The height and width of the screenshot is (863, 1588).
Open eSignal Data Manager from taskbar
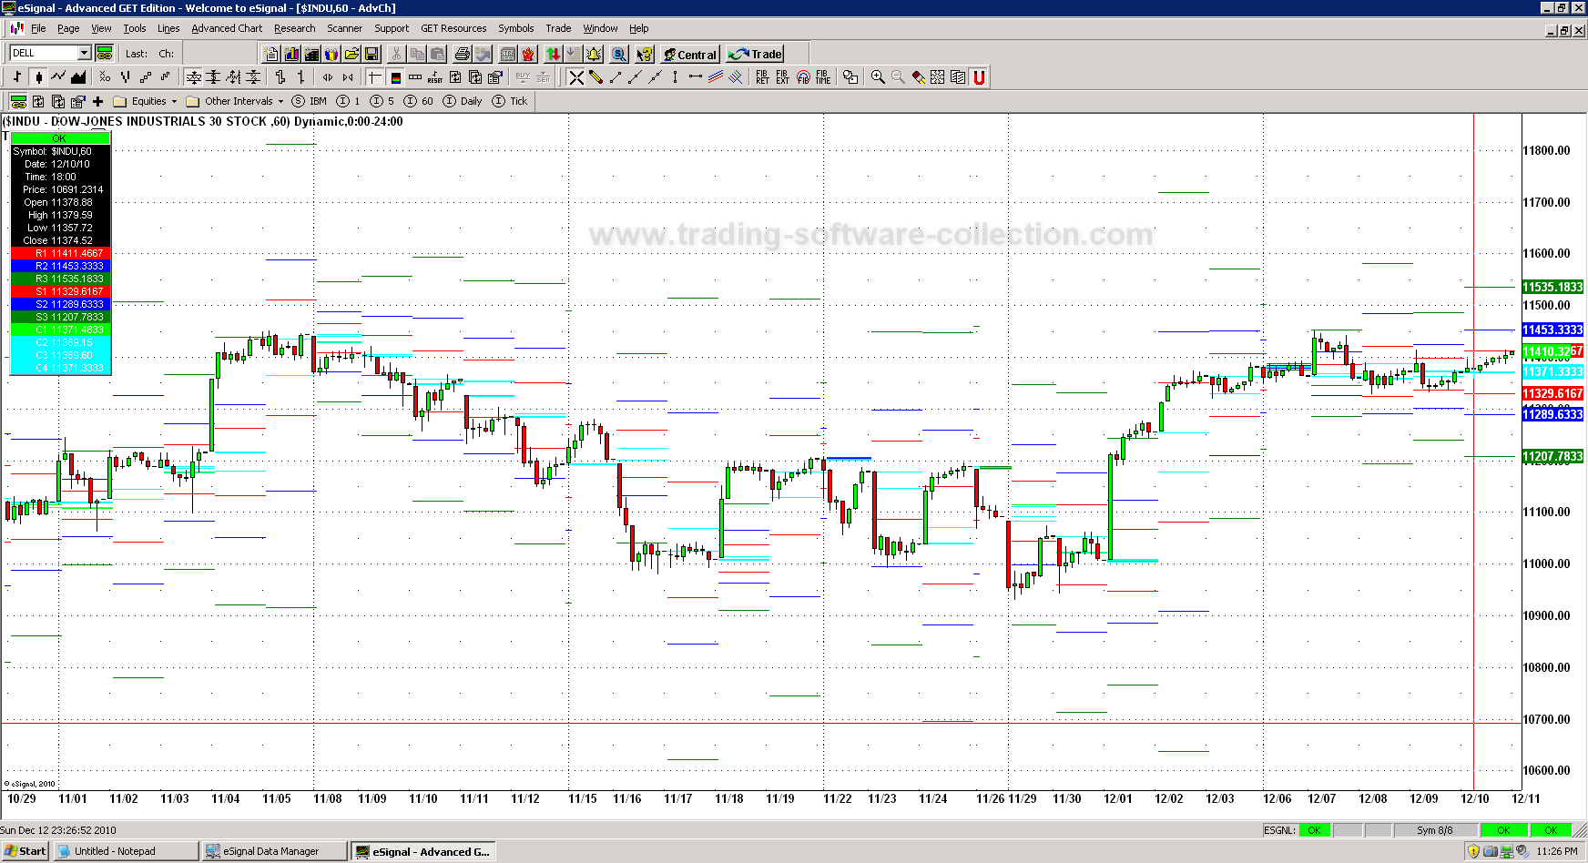271,852
